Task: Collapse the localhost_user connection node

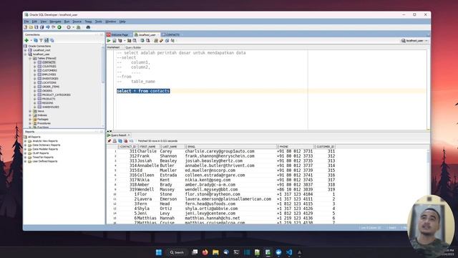Action: pos(26,54)
